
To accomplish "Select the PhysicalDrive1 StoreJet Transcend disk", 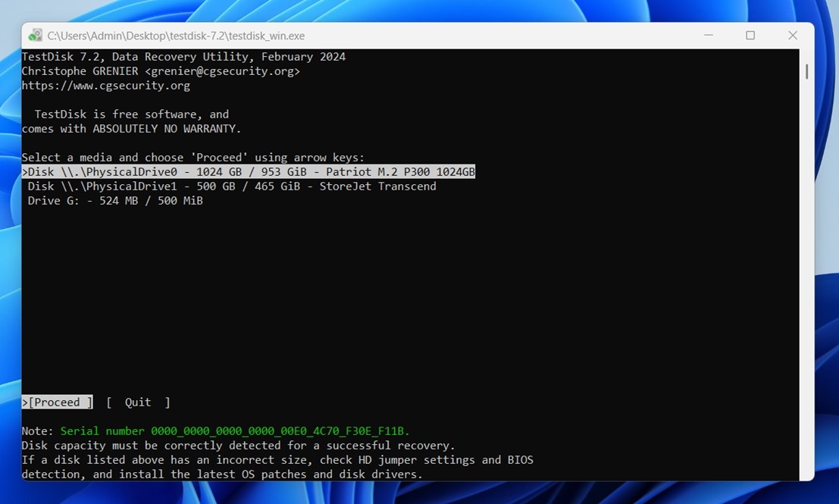I will tap(231, 186).
